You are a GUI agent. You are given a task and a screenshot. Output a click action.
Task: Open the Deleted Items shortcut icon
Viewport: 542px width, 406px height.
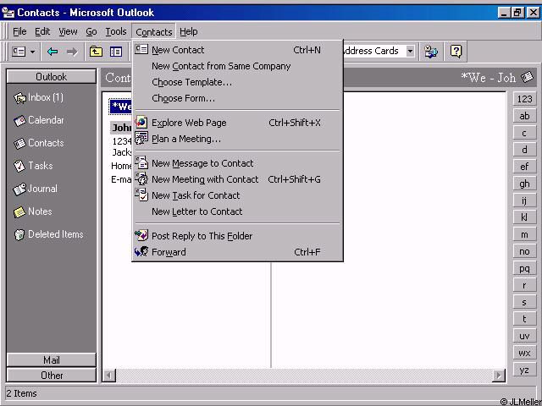19,235
